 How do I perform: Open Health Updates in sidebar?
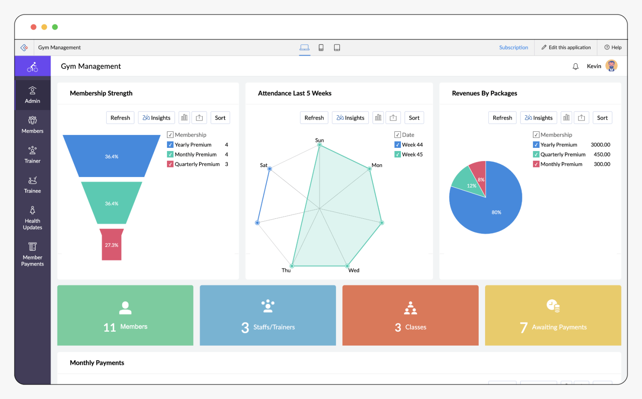pos(33,218)
